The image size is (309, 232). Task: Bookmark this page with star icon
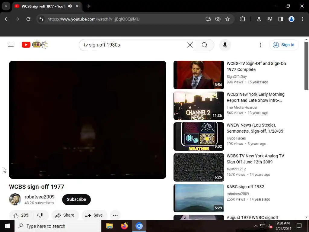pyautogui.click(x=228, y=19)
